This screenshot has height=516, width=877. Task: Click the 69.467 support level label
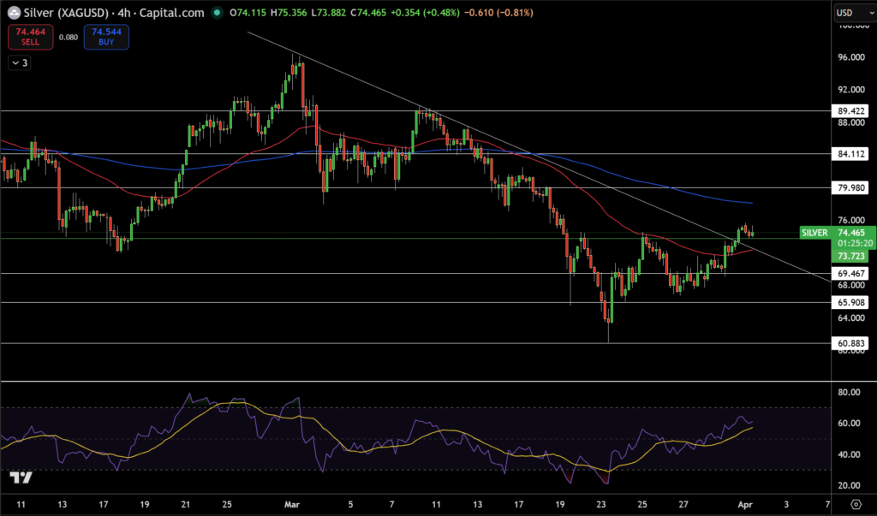(851, 273)
